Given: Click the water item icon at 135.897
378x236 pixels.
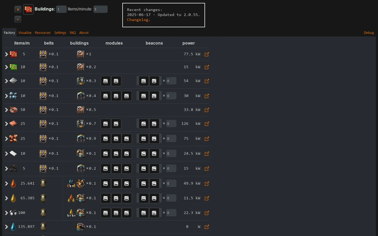Looking at the screenshot, I should [x=13, y=227].
